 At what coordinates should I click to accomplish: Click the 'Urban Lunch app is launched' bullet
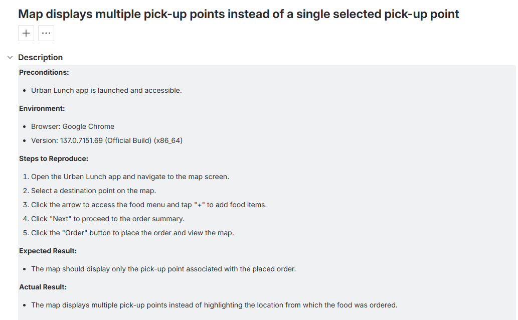coord(106,90)
